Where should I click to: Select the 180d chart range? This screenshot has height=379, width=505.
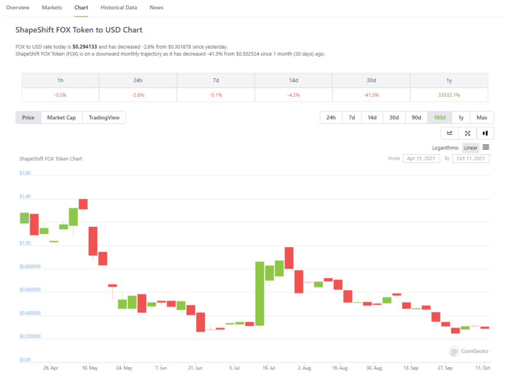click(440, 118)
